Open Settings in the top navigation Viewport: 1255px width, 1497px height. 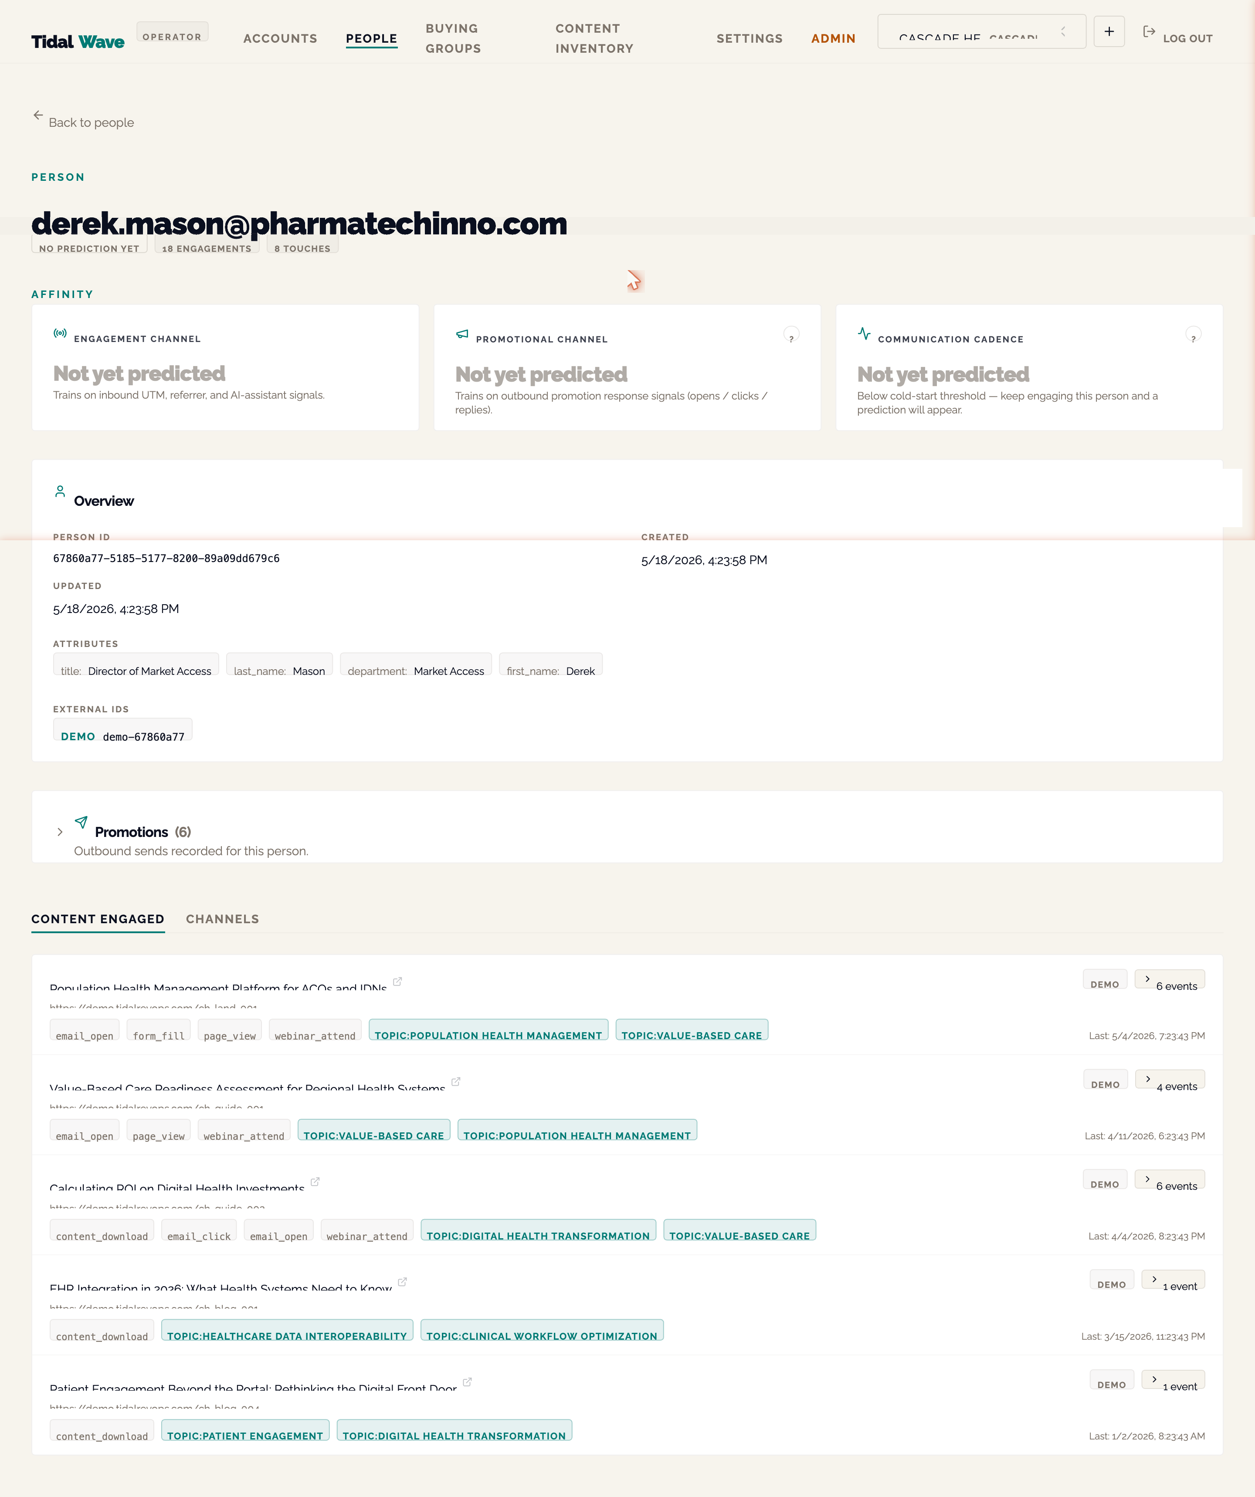coord(750,38)
